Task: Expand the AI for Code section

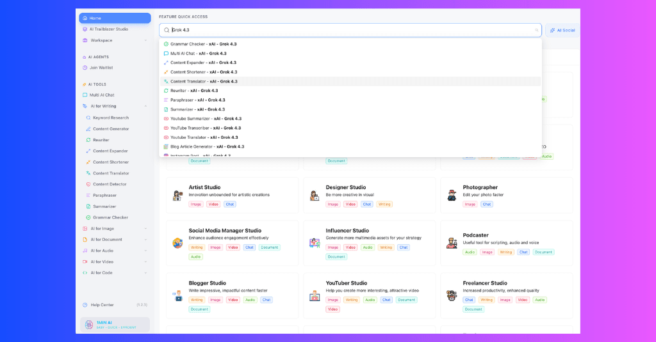Action: coord(145,273)
